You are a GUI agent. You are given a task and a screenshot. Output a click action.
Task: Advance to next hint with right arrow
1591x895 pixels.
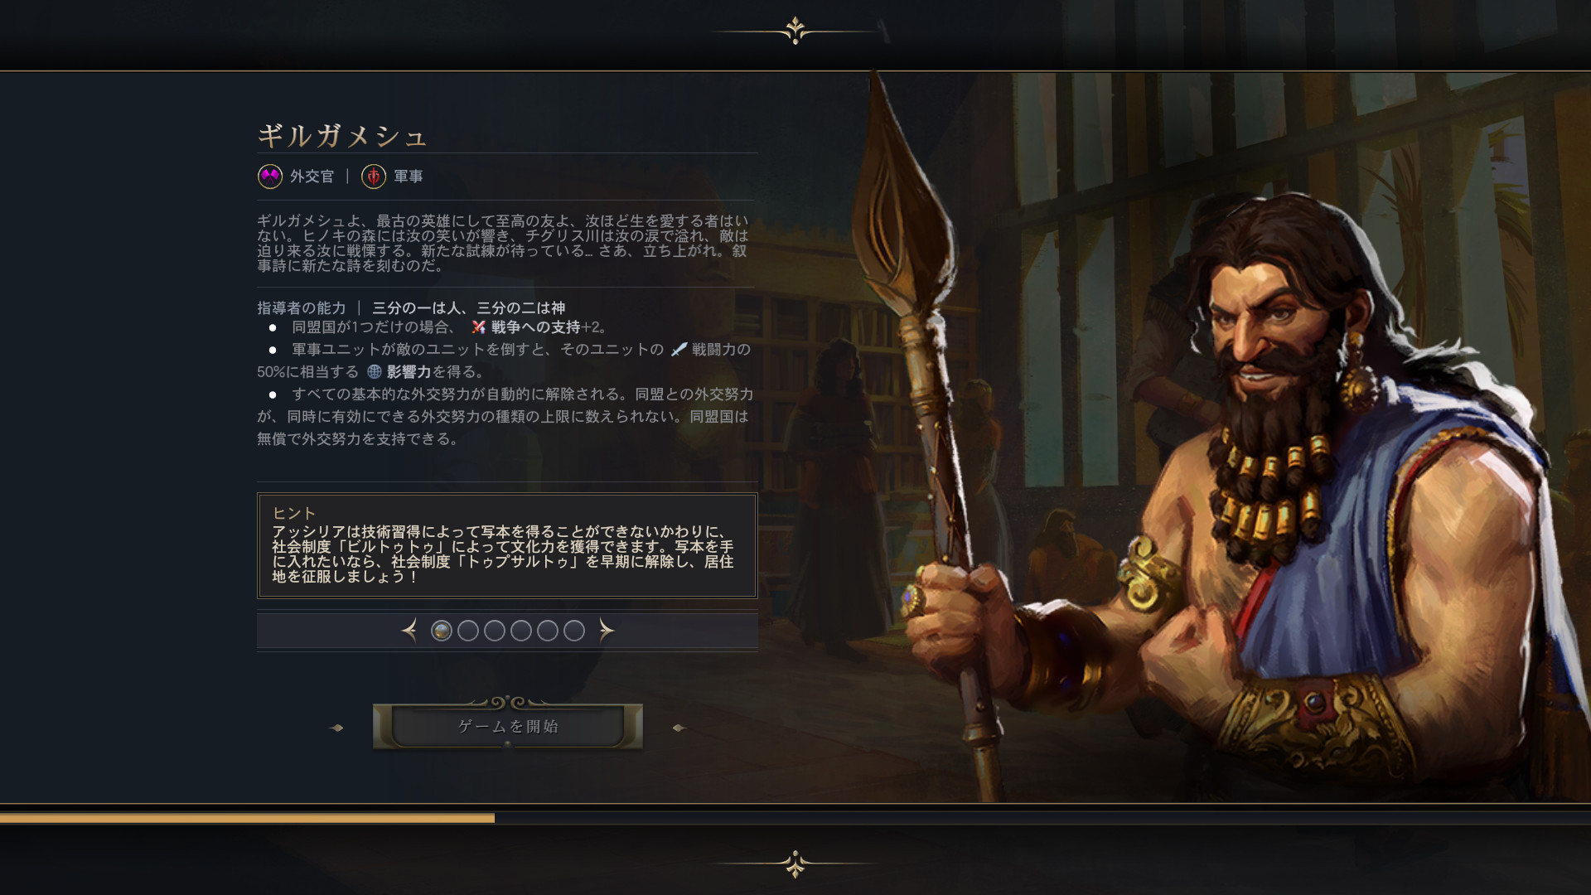(607, 631)
